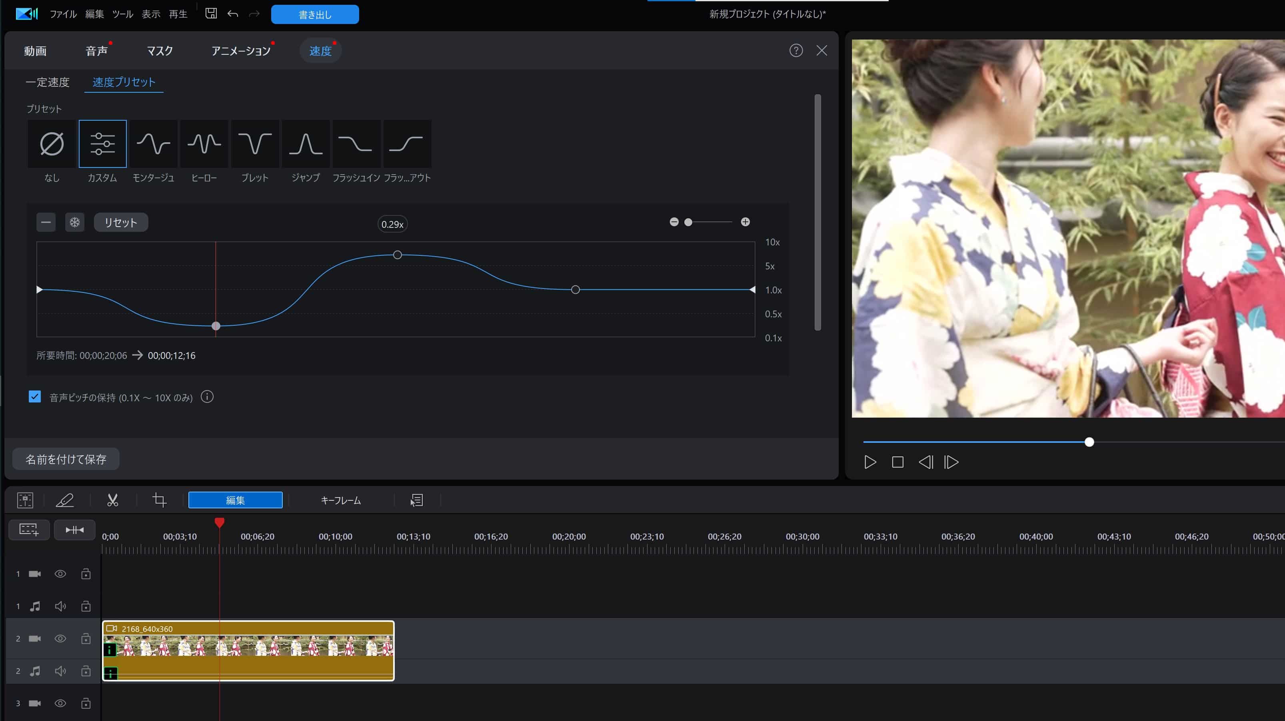Click the Save As button
The width and height of the screenshot is (1285, 721).
pos(66,459)
